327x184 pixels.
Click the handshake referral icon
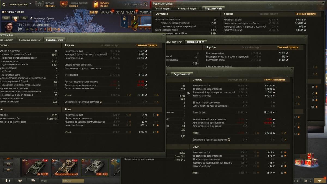pos(20,180)
